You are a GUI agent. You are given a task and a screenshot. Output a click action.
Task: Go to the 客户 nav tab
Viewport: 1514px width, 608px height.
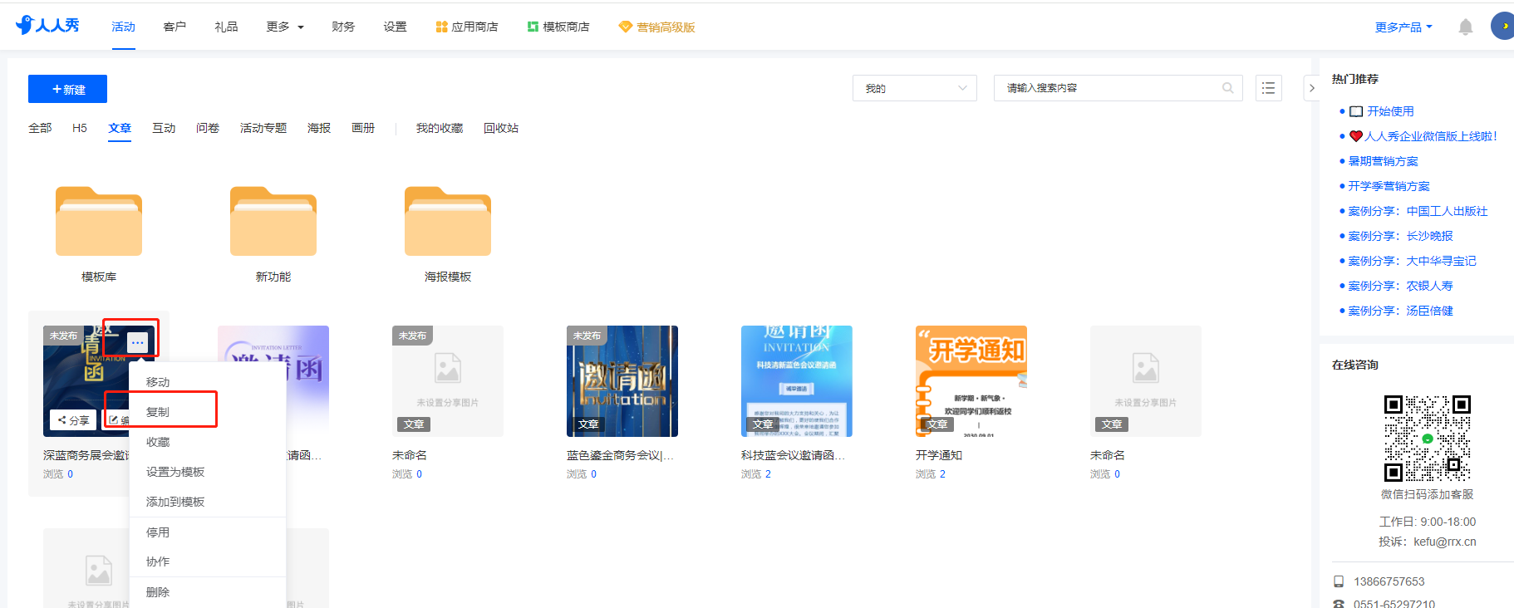click(x=175, y=27)
